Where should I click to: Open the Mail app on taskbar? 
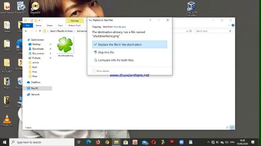pos(145,142)
